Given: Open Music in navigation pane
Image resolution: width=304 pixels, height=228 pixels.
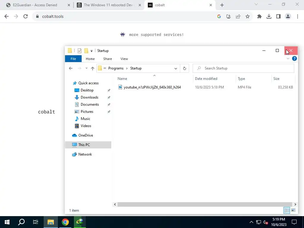Looking at the screenshot, I should (85, 119).
